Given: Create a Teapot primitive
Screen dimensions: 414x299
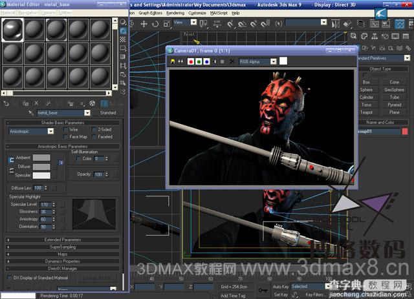Looking at the screenshot, I should pos(366,112).
